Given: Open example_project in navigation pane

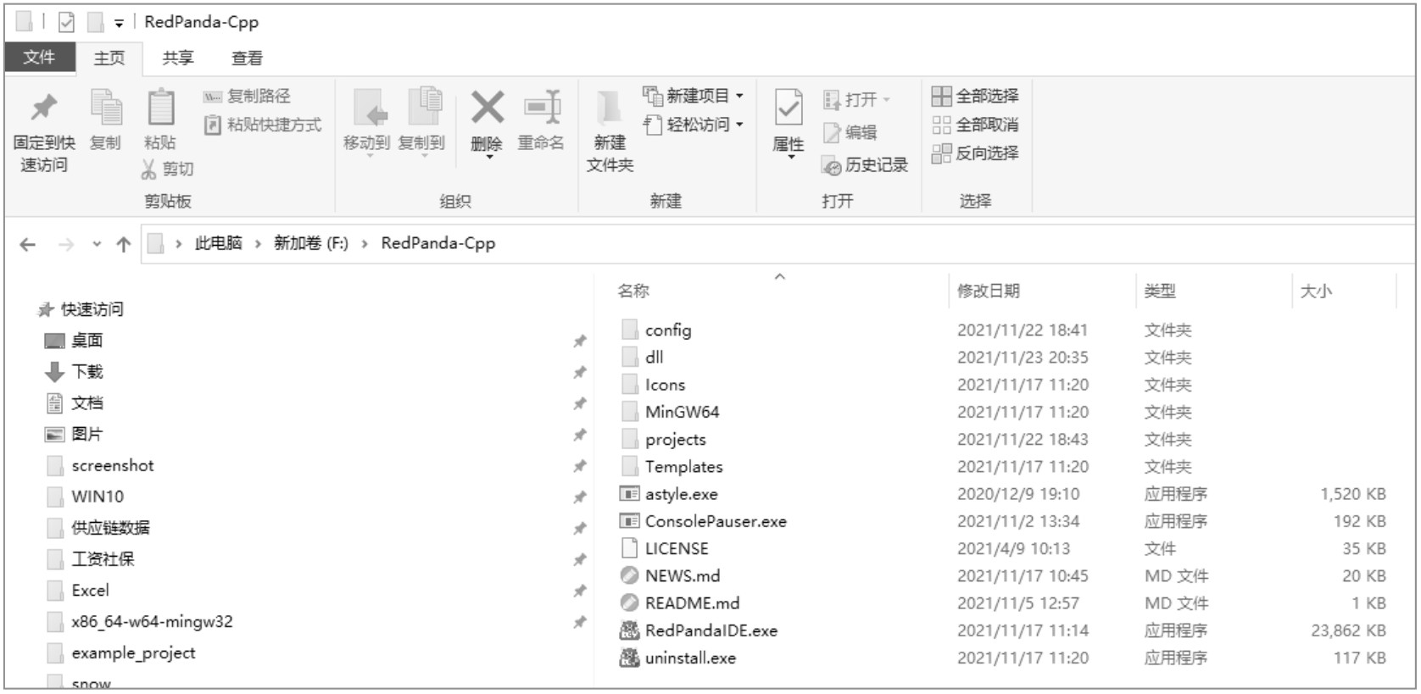Looking at the screenshot, I should click(x=121, y=653).
